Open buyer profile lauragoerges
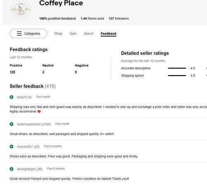 26,169
